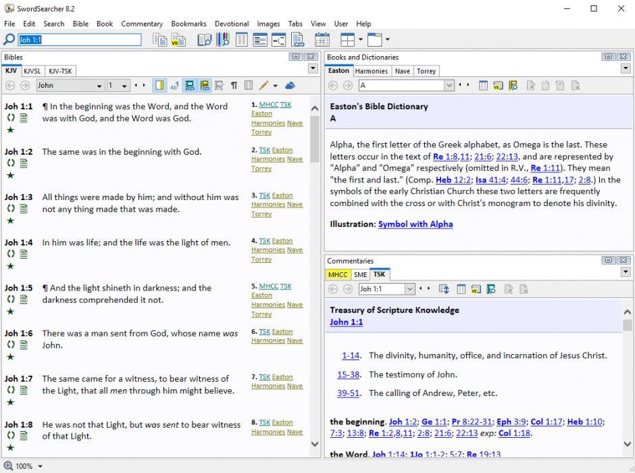This screenshot has height=473, width=635.
Task: Go to previous entry arrow in Books toolbar
Action: click(461, 85)
